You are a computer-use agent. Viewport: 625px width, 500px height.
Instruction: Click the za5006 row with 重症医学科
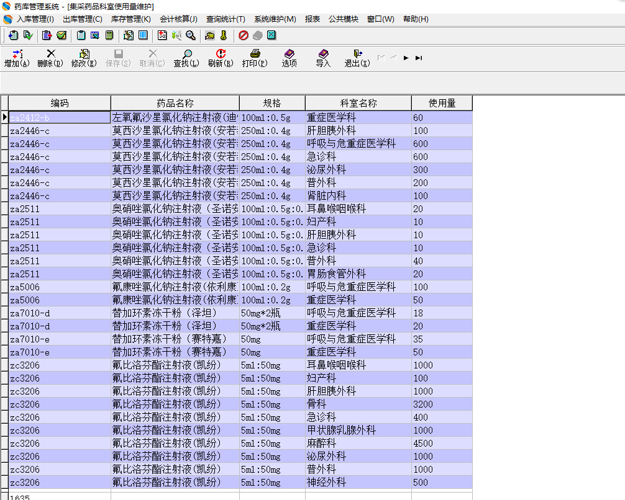coord(241,300)
